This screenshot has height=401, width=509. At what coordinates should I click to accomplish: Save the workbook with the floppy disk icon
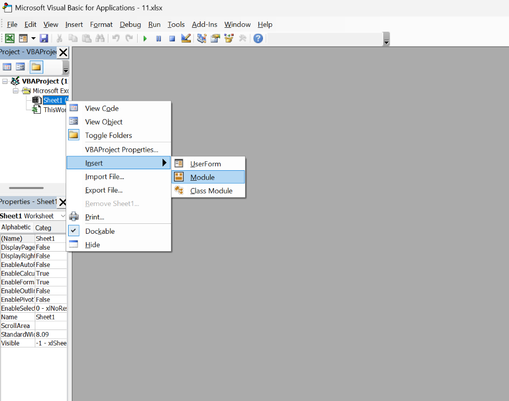(44, 39)
